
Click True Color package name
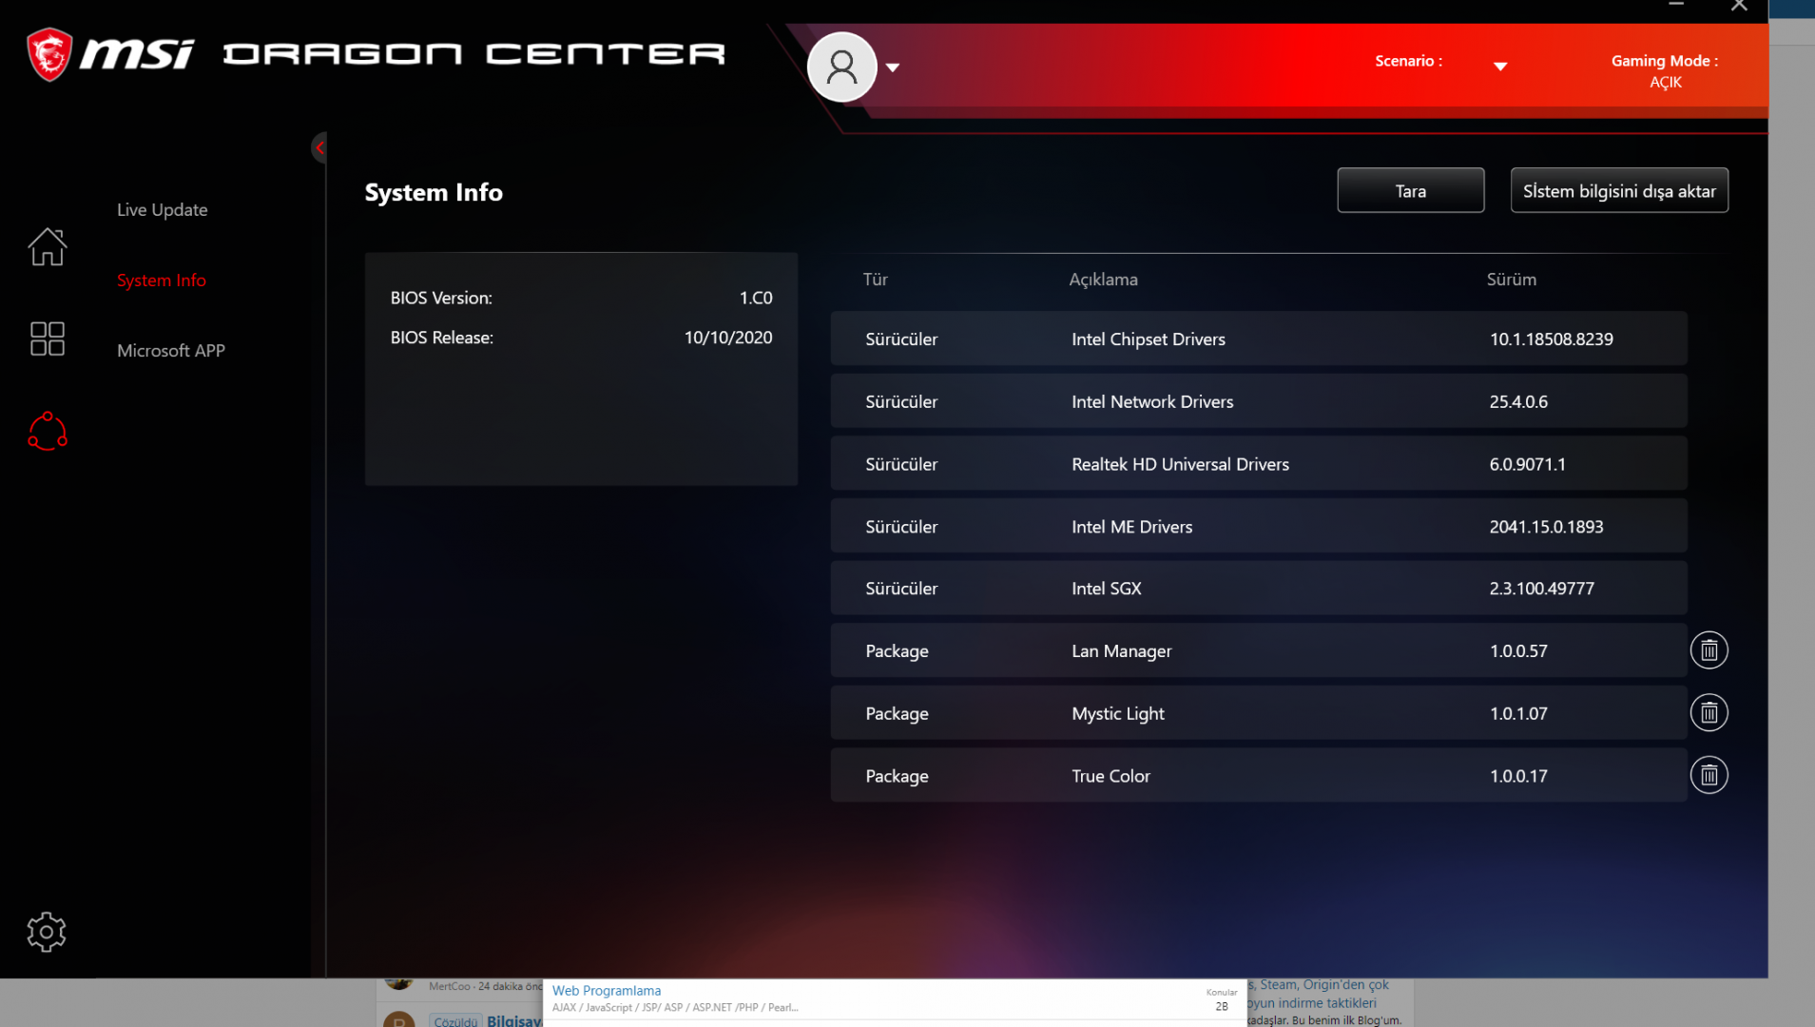click(1110, 776)
